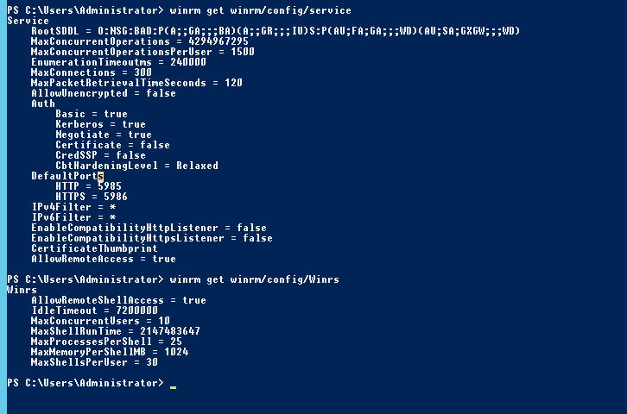Click 'CbtHardeningLevel = Relaxed' line
Image resolution: width=627 pixels, height=414 pixels.
(136, 166)
